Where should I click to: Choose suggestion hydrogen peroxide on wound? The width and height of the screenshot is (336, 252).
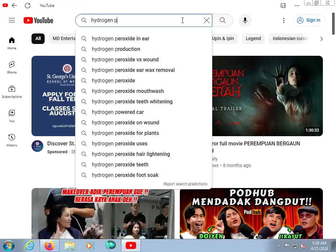pyautogui.click(x=144, y=123)
